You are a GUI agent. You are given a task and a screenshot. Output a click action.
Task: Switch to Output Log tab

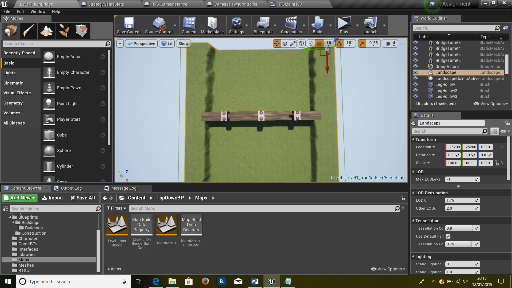tap(71, 188)
